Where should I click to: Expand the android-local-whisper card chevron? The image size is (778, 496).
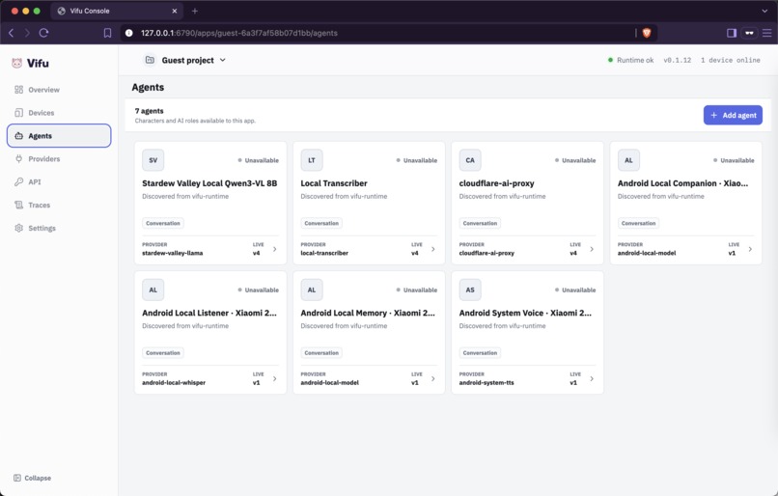coord(275,378)
